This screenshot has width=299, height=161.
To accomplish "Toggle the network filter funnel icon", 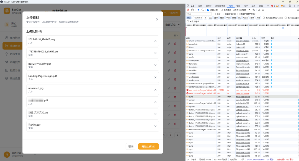I will pos(198,10).
